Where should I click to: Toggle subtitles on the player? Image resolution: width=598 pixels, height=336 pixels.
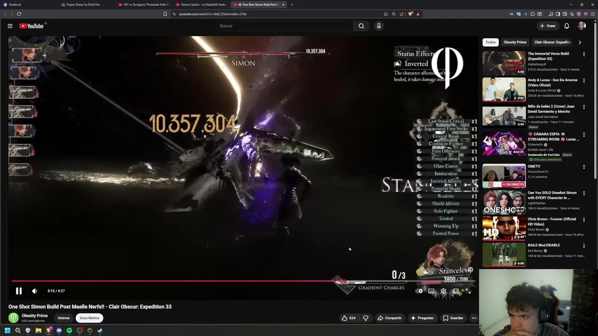431,291
